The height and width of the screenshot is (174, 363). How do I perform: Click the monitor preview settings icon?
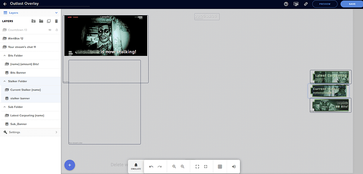click(x=296, y=4)
